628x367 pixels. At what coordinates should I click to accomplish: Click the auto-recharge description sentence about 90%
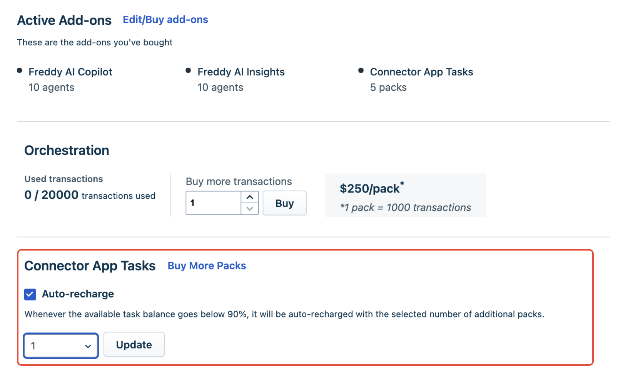click(284, 314)
